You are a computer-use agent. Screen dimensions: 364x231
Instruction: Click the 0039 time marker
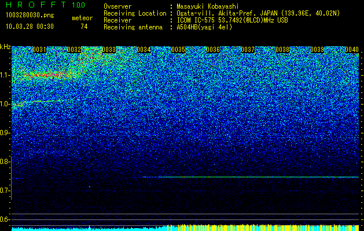pos(317,50)
